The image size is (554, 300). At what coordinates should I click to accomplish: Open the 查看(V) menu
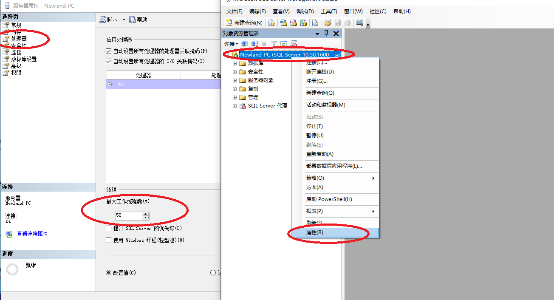pyautogui.click(x=281, y=11)
